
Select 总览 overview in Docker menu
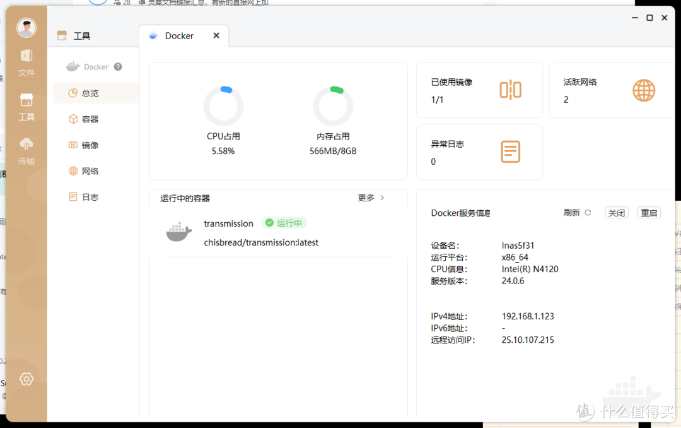96,93
